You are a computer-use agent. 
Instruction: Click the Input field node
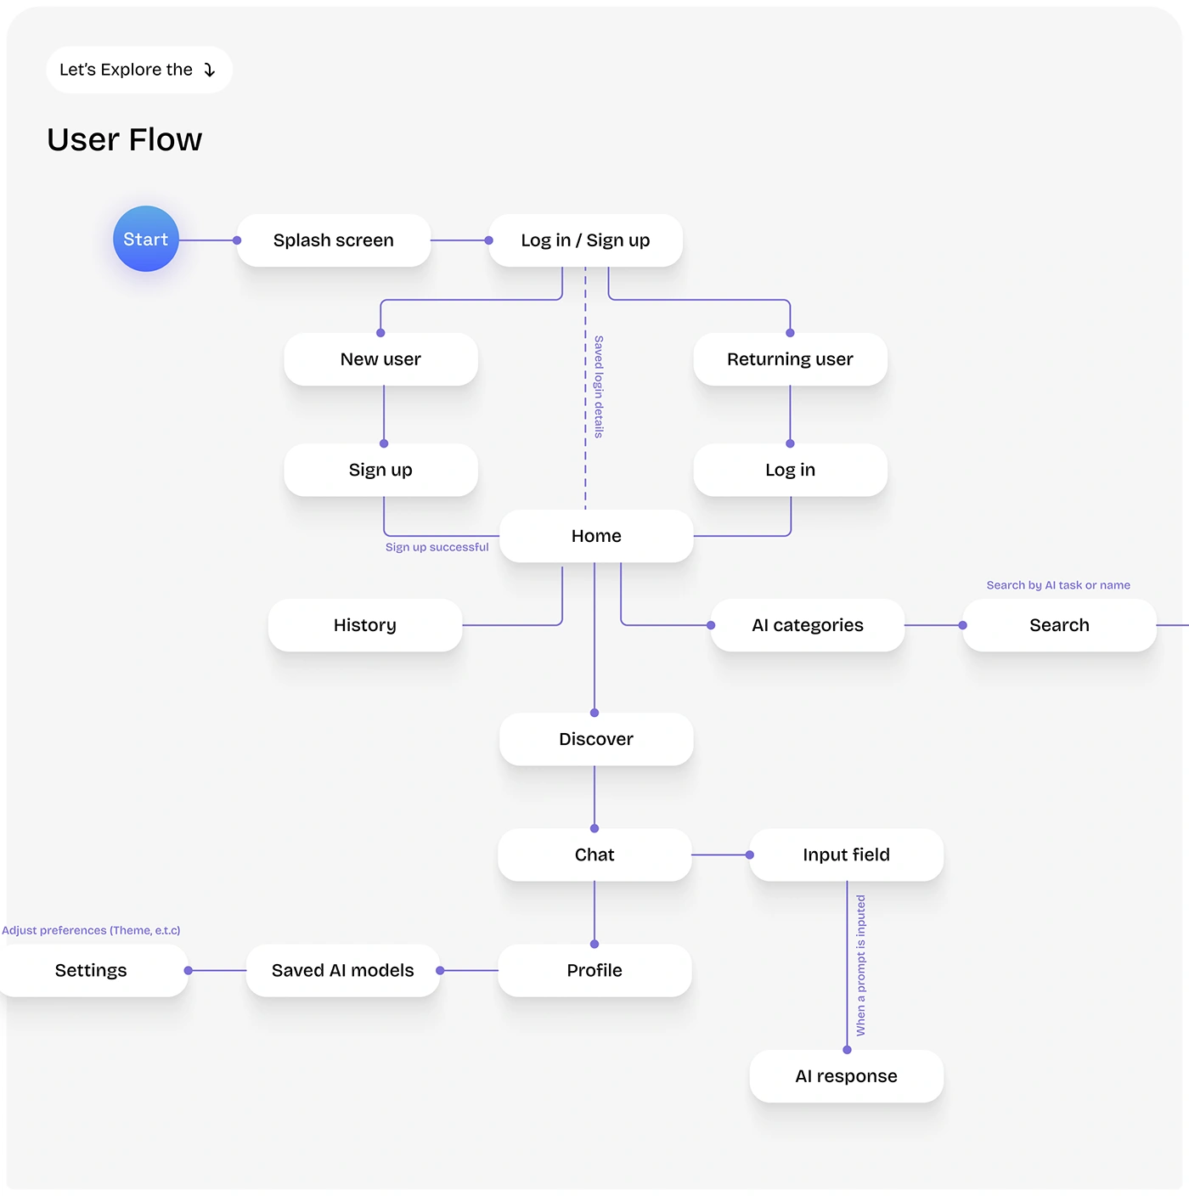click(x=846, y=855)
